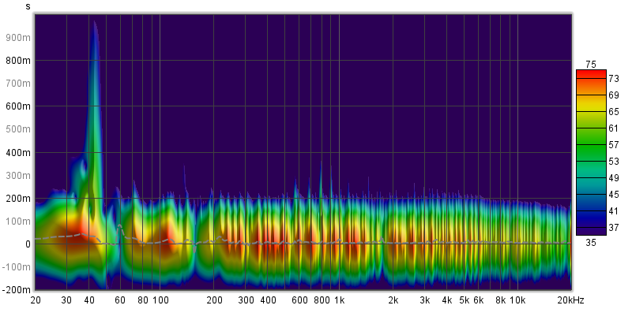The width and height of the screenshot is (632, 309).
Task: Click the 2k frequency axis label
Action: point(393,300)
